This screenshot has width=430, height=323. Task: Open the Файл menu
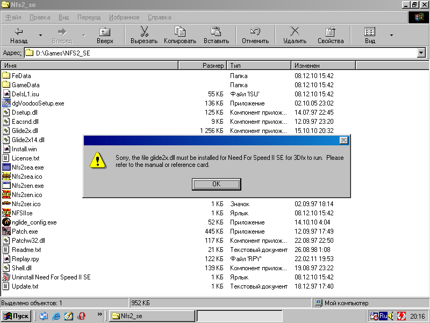[13, 17]
